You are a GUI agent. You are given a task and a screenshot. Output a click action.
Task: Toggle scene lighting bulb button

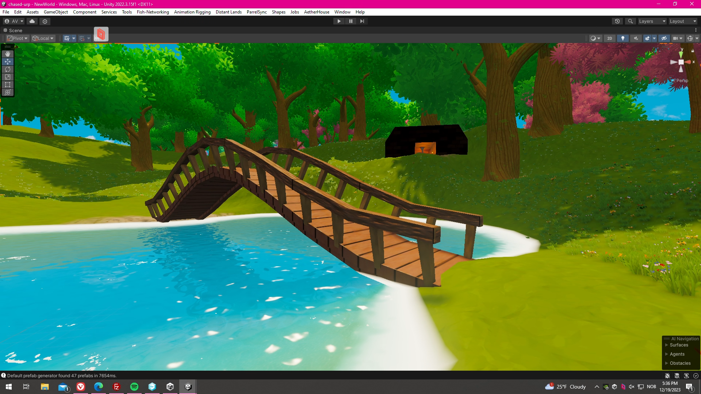623,38
